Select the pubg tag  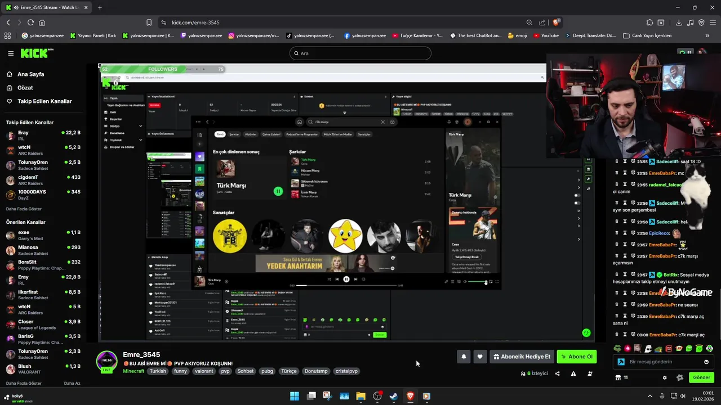pos(267,371)
